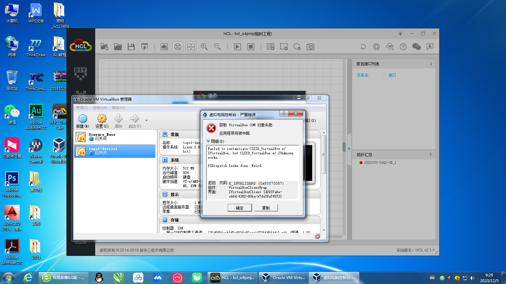Click the VirtualBox details pane vertical scrollbar
The image size is (506, 284).
click(324, 155)
